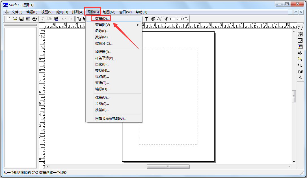Click the horizontal scrollbar thumb
The image size is (307, 178).
[x=168, y=166]
